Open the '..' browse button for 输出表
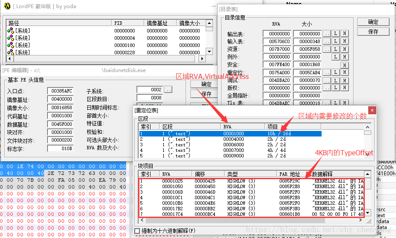This screenshot has width=396, height=238. tap(327, 34)
